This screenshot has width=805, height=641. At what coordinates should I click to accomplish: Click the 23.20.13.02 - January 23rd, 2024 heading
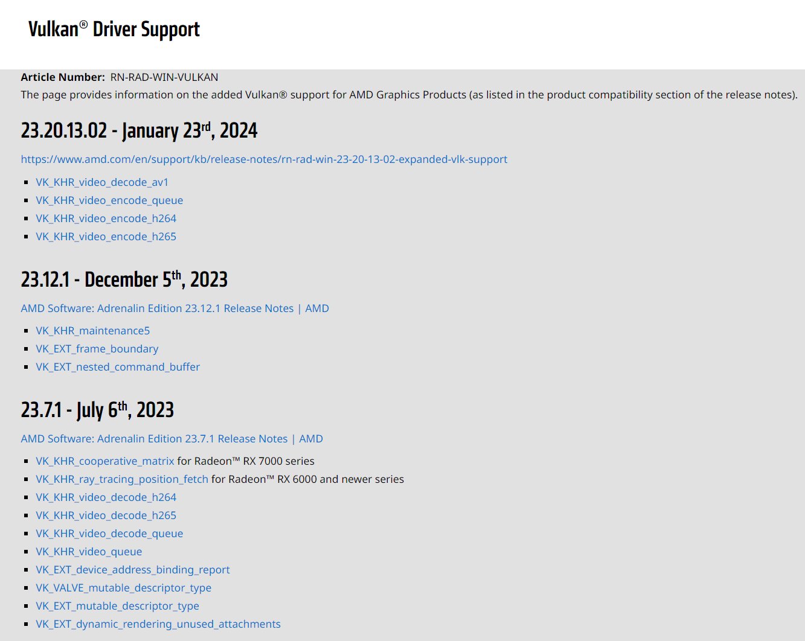(139, 130)
